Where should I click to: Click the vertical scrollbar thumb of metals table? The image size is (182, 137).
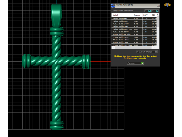(158, 21)
